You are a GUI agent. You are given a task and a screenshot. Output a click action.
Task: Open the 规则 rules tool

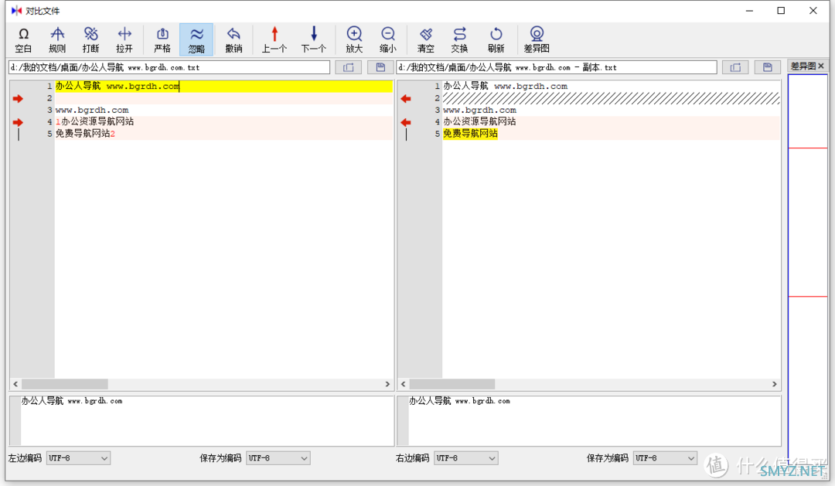click(57, 40)
